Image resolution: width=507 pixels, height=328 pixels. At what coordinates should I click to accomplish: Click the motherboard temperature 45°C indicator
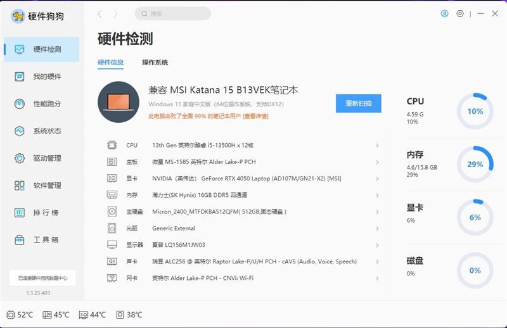pos(56,315)
